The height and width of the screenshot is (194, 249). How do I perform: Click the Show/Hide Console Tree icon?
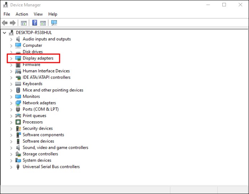(x=24, y=23)
